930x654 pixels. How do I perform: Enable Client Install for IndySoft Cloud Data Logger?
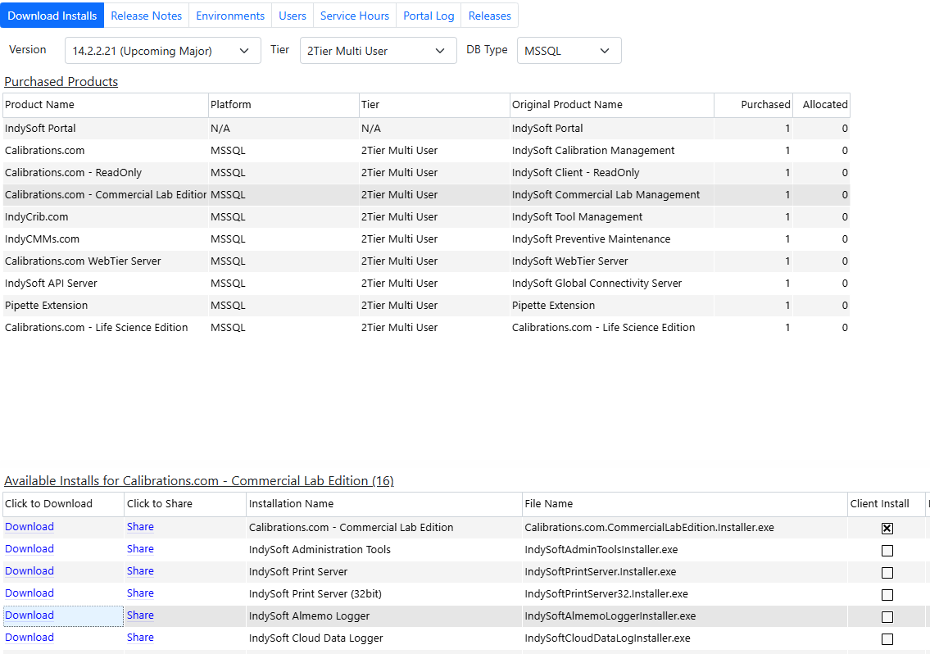click(887, 639)
